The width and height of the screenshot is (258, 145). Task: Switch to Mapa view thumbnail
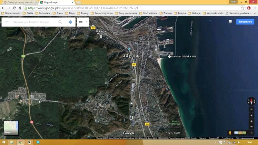click(11, 128)
